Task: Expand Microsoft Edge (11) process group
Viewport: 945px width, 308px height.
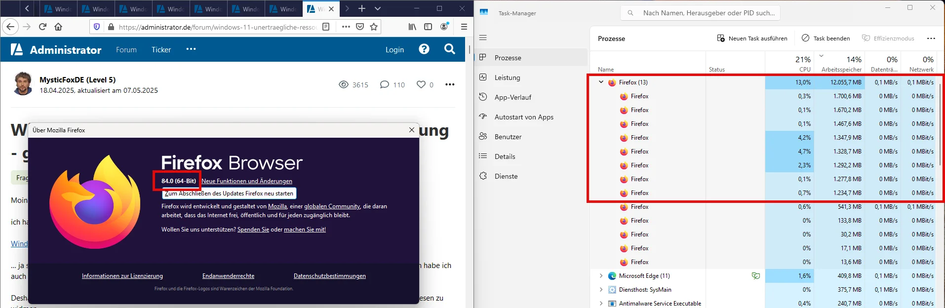Action: (601, 276)
